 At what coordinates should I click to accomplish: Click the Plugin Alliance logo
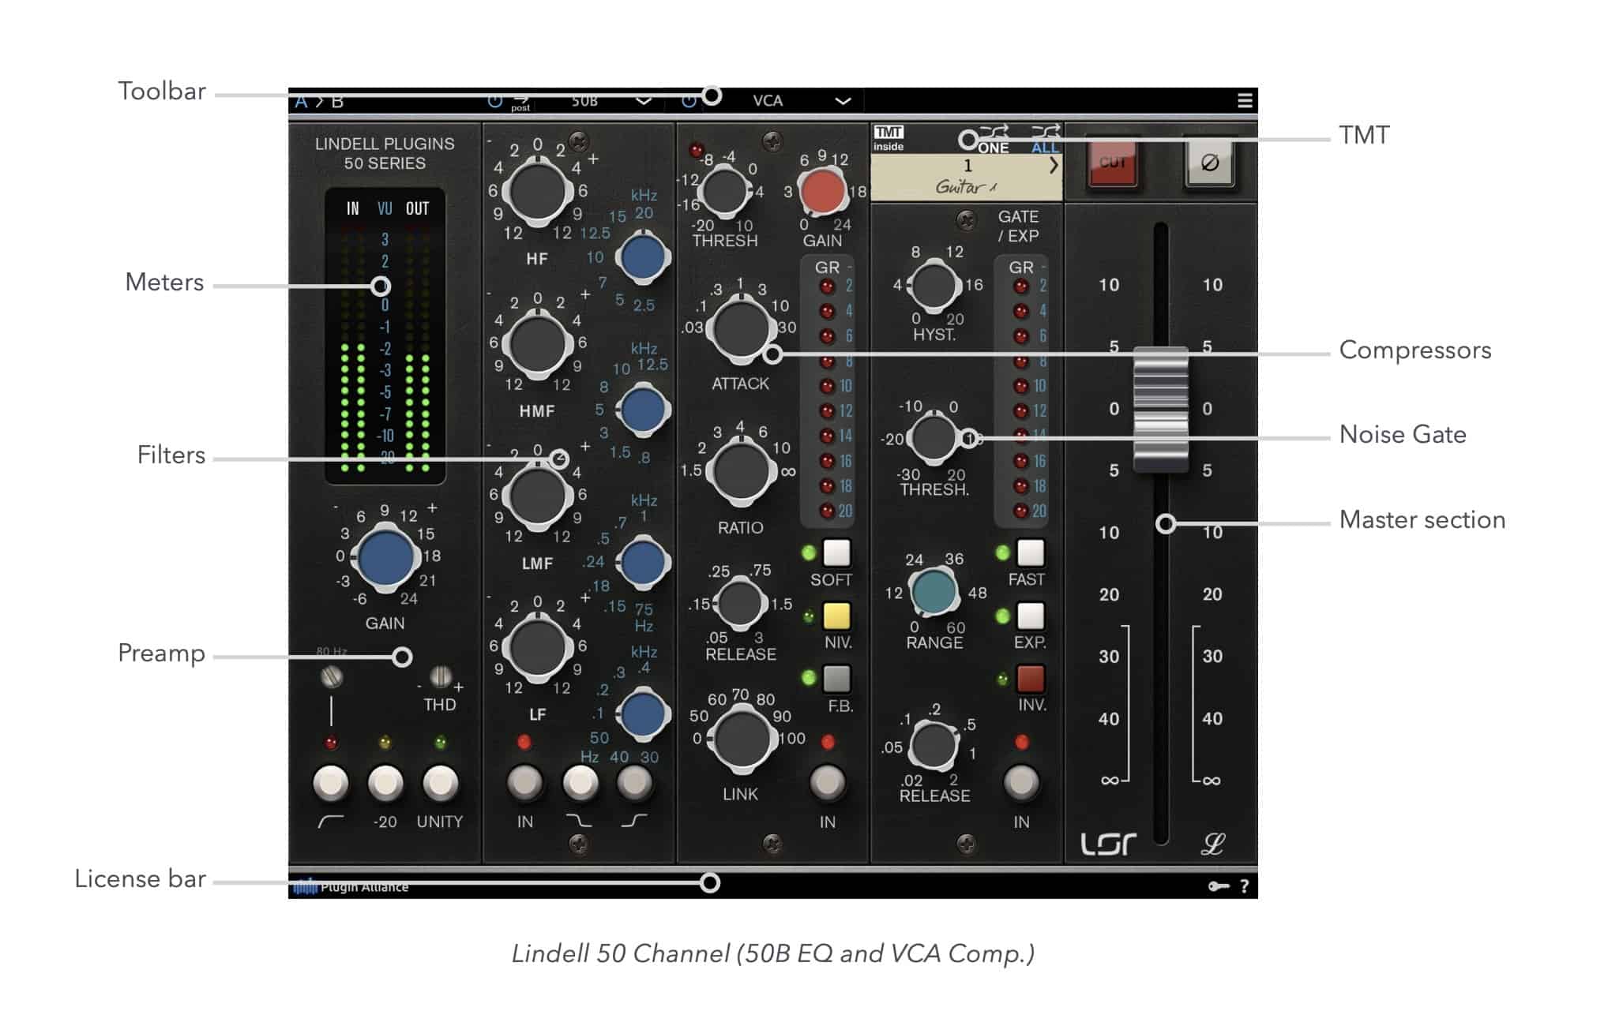[351, 886]
